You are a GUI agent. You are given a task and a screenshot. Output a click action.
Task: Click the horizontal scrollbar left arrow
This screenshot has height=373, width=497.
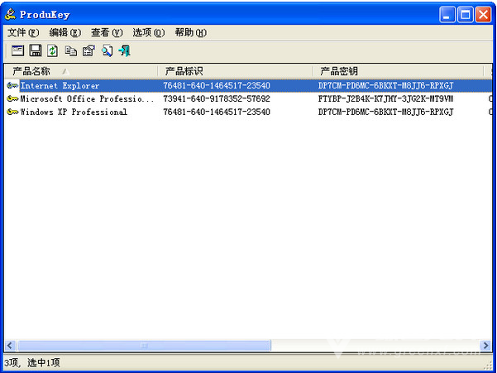click(x=10, y=345)
